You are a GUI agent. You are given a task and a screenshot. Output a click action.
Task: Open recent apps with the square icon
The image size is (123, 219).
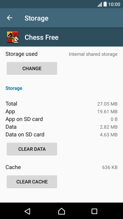[94, 211]
